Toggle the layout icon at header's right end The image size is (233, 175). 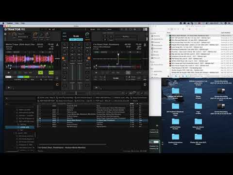[x=145, y=29]
